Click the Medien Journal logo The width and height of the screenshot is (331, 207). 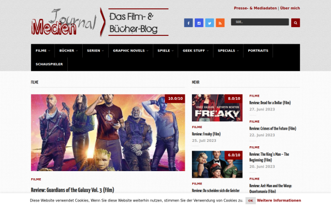(x=100, y=22)
